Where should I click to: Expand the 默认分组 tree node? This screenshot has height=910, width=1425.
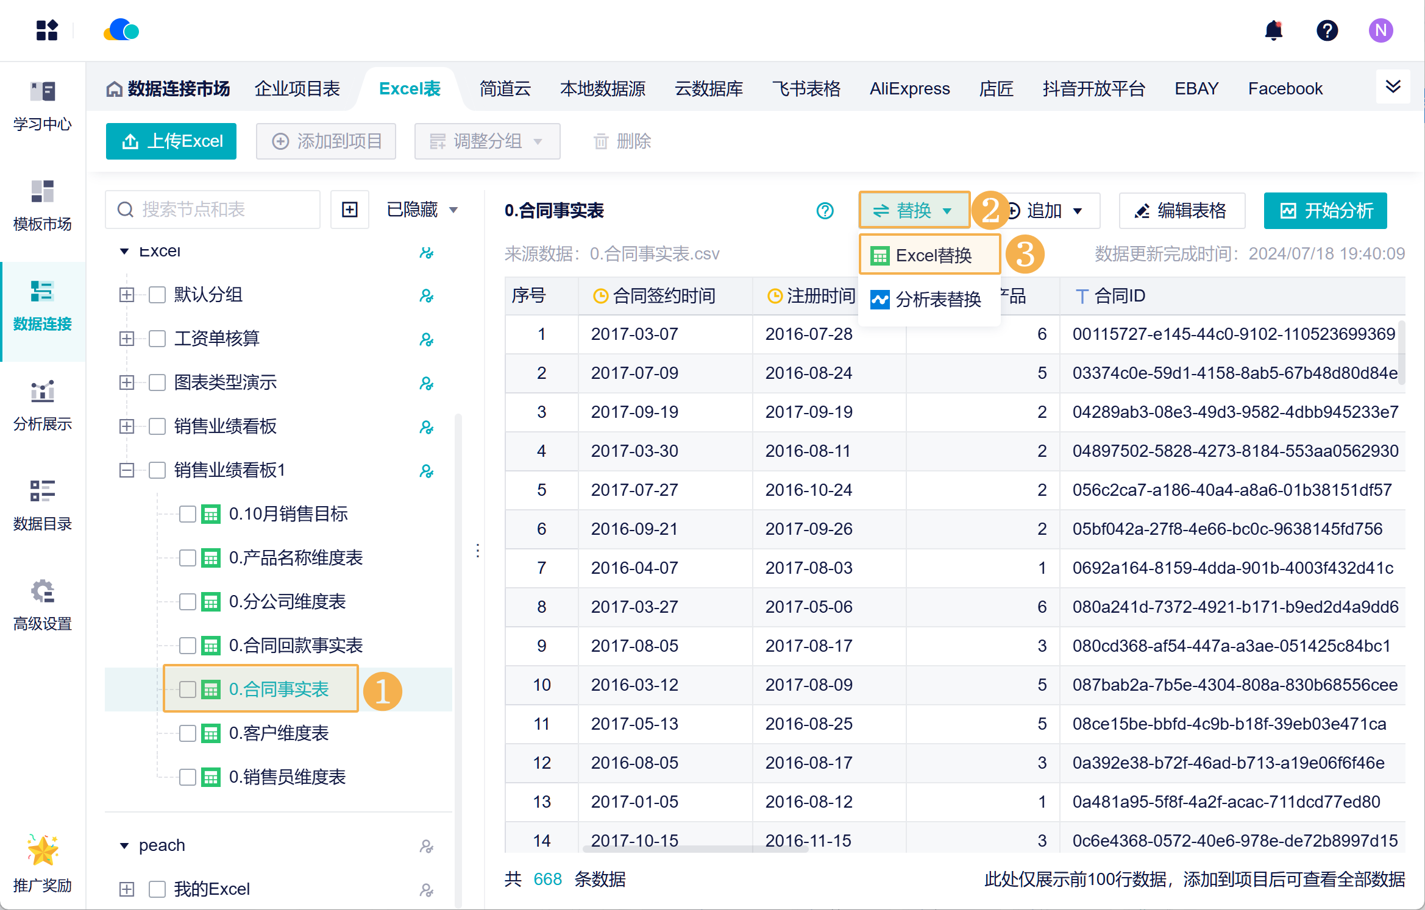coord(127,295)
